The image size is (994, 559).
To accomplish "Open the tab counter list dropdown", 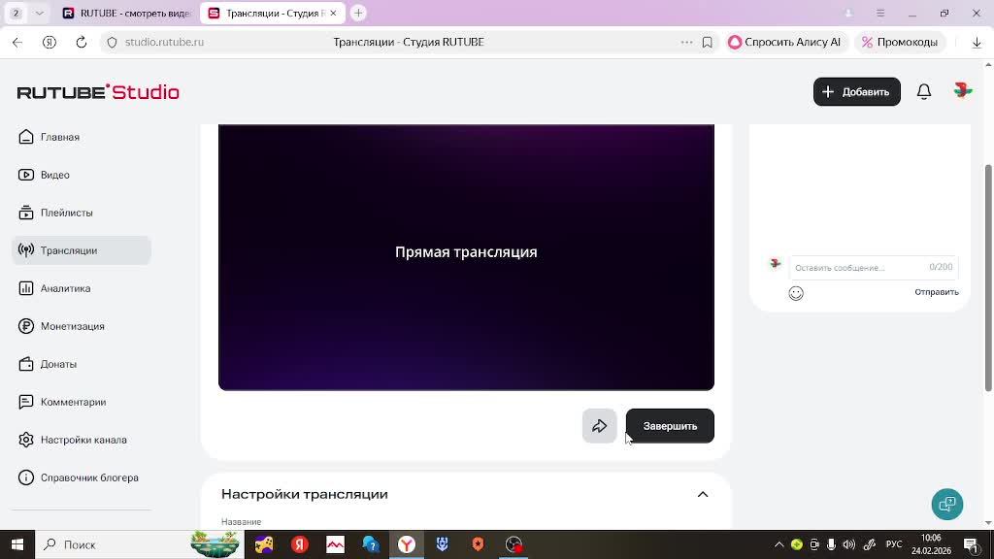I will pos(39,13).
